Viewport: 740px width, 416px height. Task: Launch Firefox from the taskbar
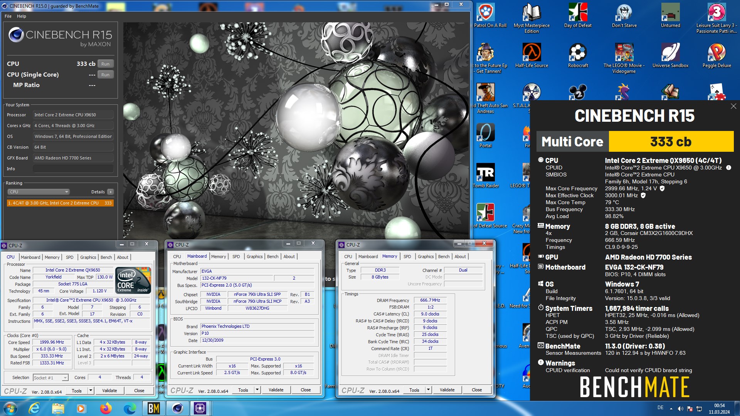pyautogui.click(x=106, y=408)
